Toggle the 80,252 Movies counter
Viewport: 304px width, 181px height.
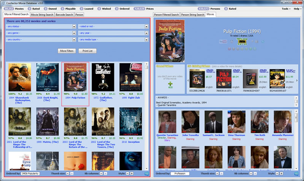(x=14, y=9)
